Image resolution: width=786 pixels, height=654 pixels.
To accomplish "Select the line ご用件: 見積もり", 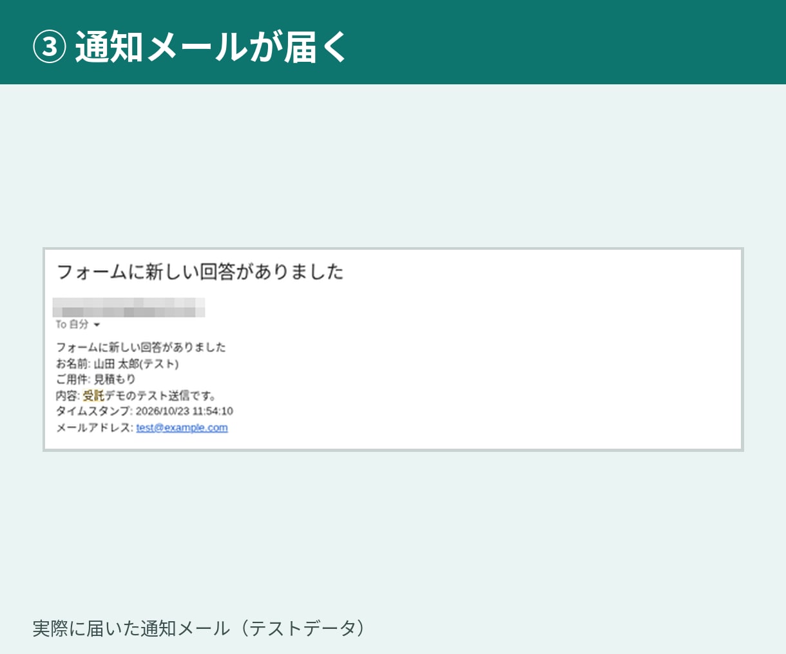I will point(95,379).
